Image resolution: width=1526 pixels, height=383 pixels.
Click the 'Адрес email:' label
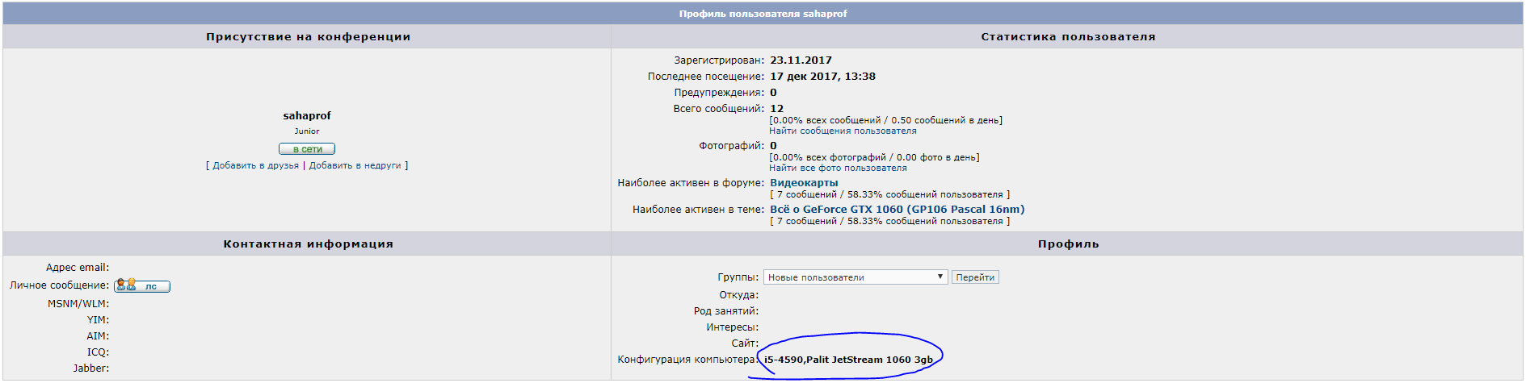[78, 268]
